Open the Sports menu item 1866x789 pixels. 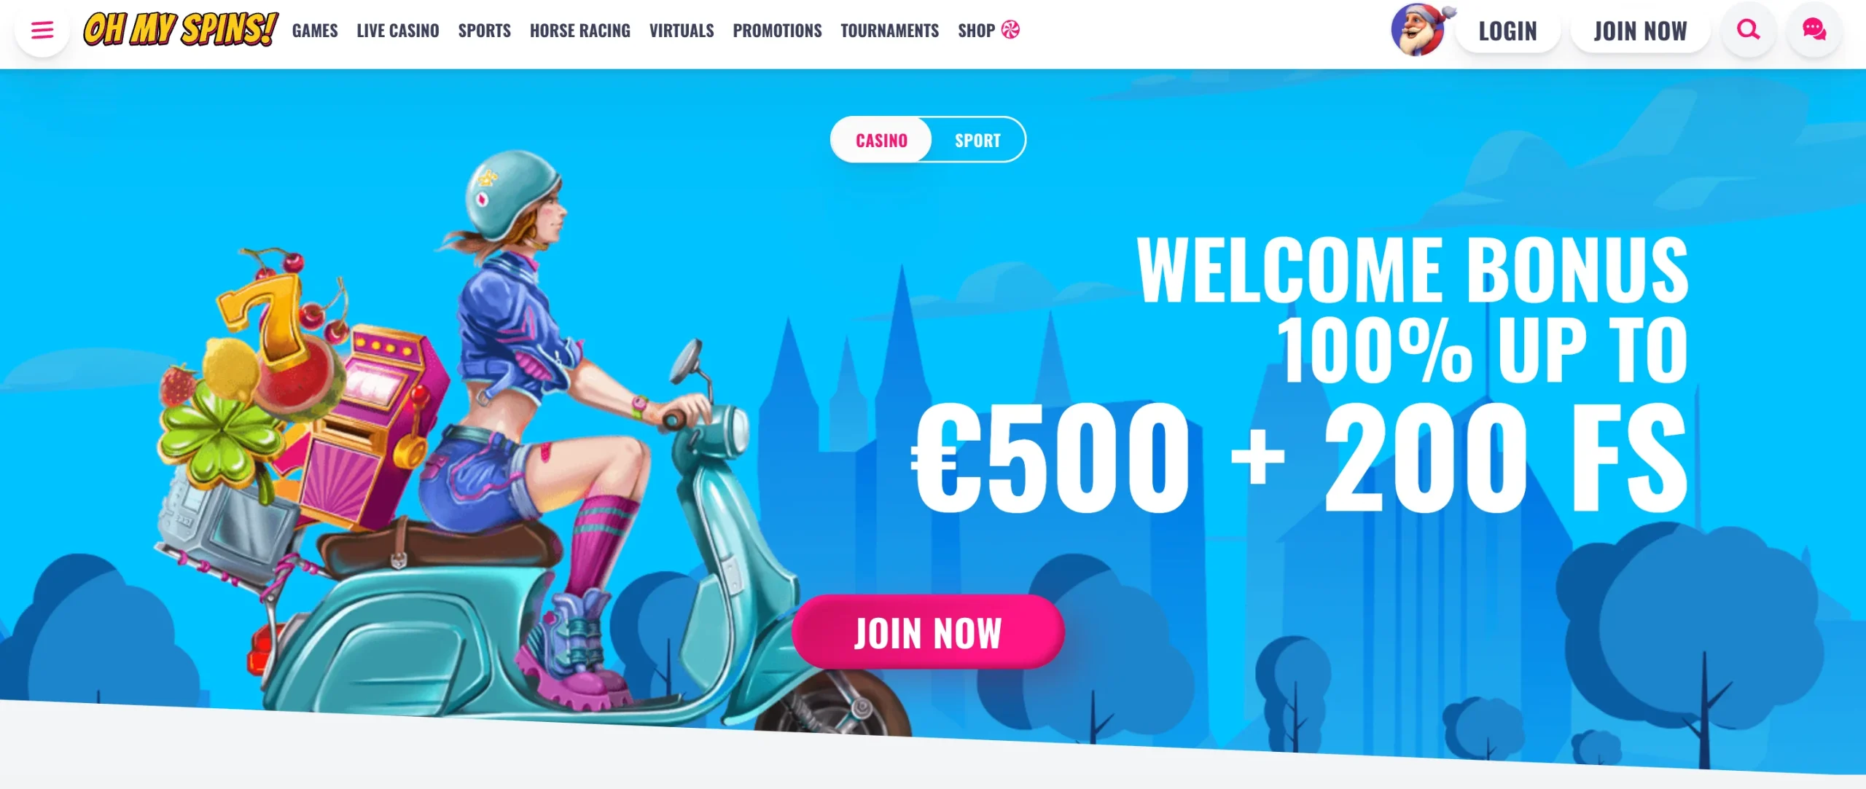[x=484, y=31]
